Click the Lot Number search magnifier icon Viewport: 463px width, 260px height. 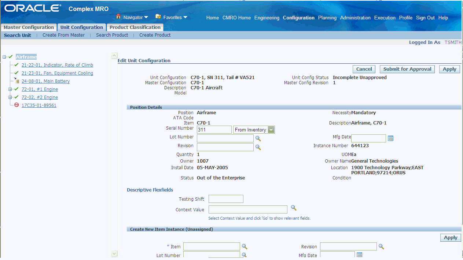coord(258,138)
